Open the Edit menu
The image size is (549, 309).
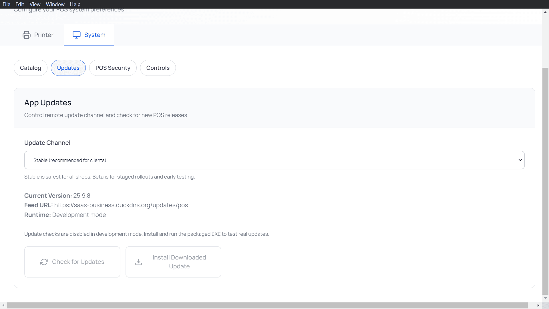click(x=20, y=4)
